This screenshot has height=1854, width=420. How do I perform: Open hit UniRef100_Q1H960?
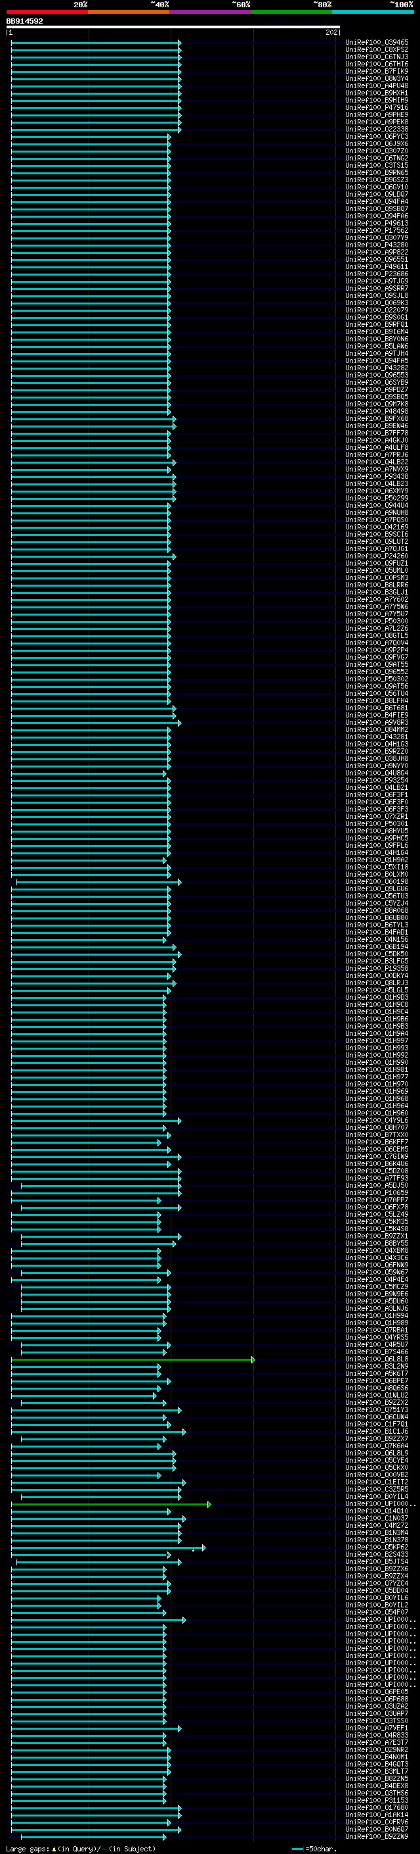click(x=377, y=1113)
